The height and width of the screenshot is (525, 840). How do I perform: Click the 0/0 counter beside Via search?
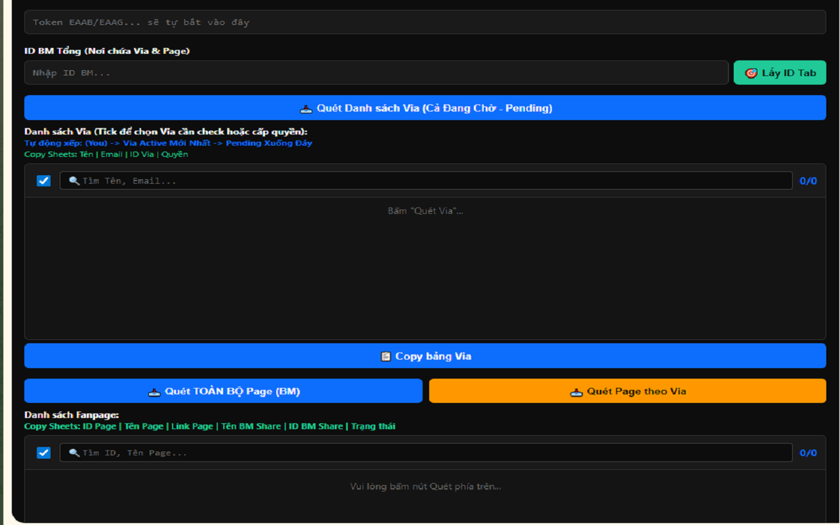[x=808, y=180]
